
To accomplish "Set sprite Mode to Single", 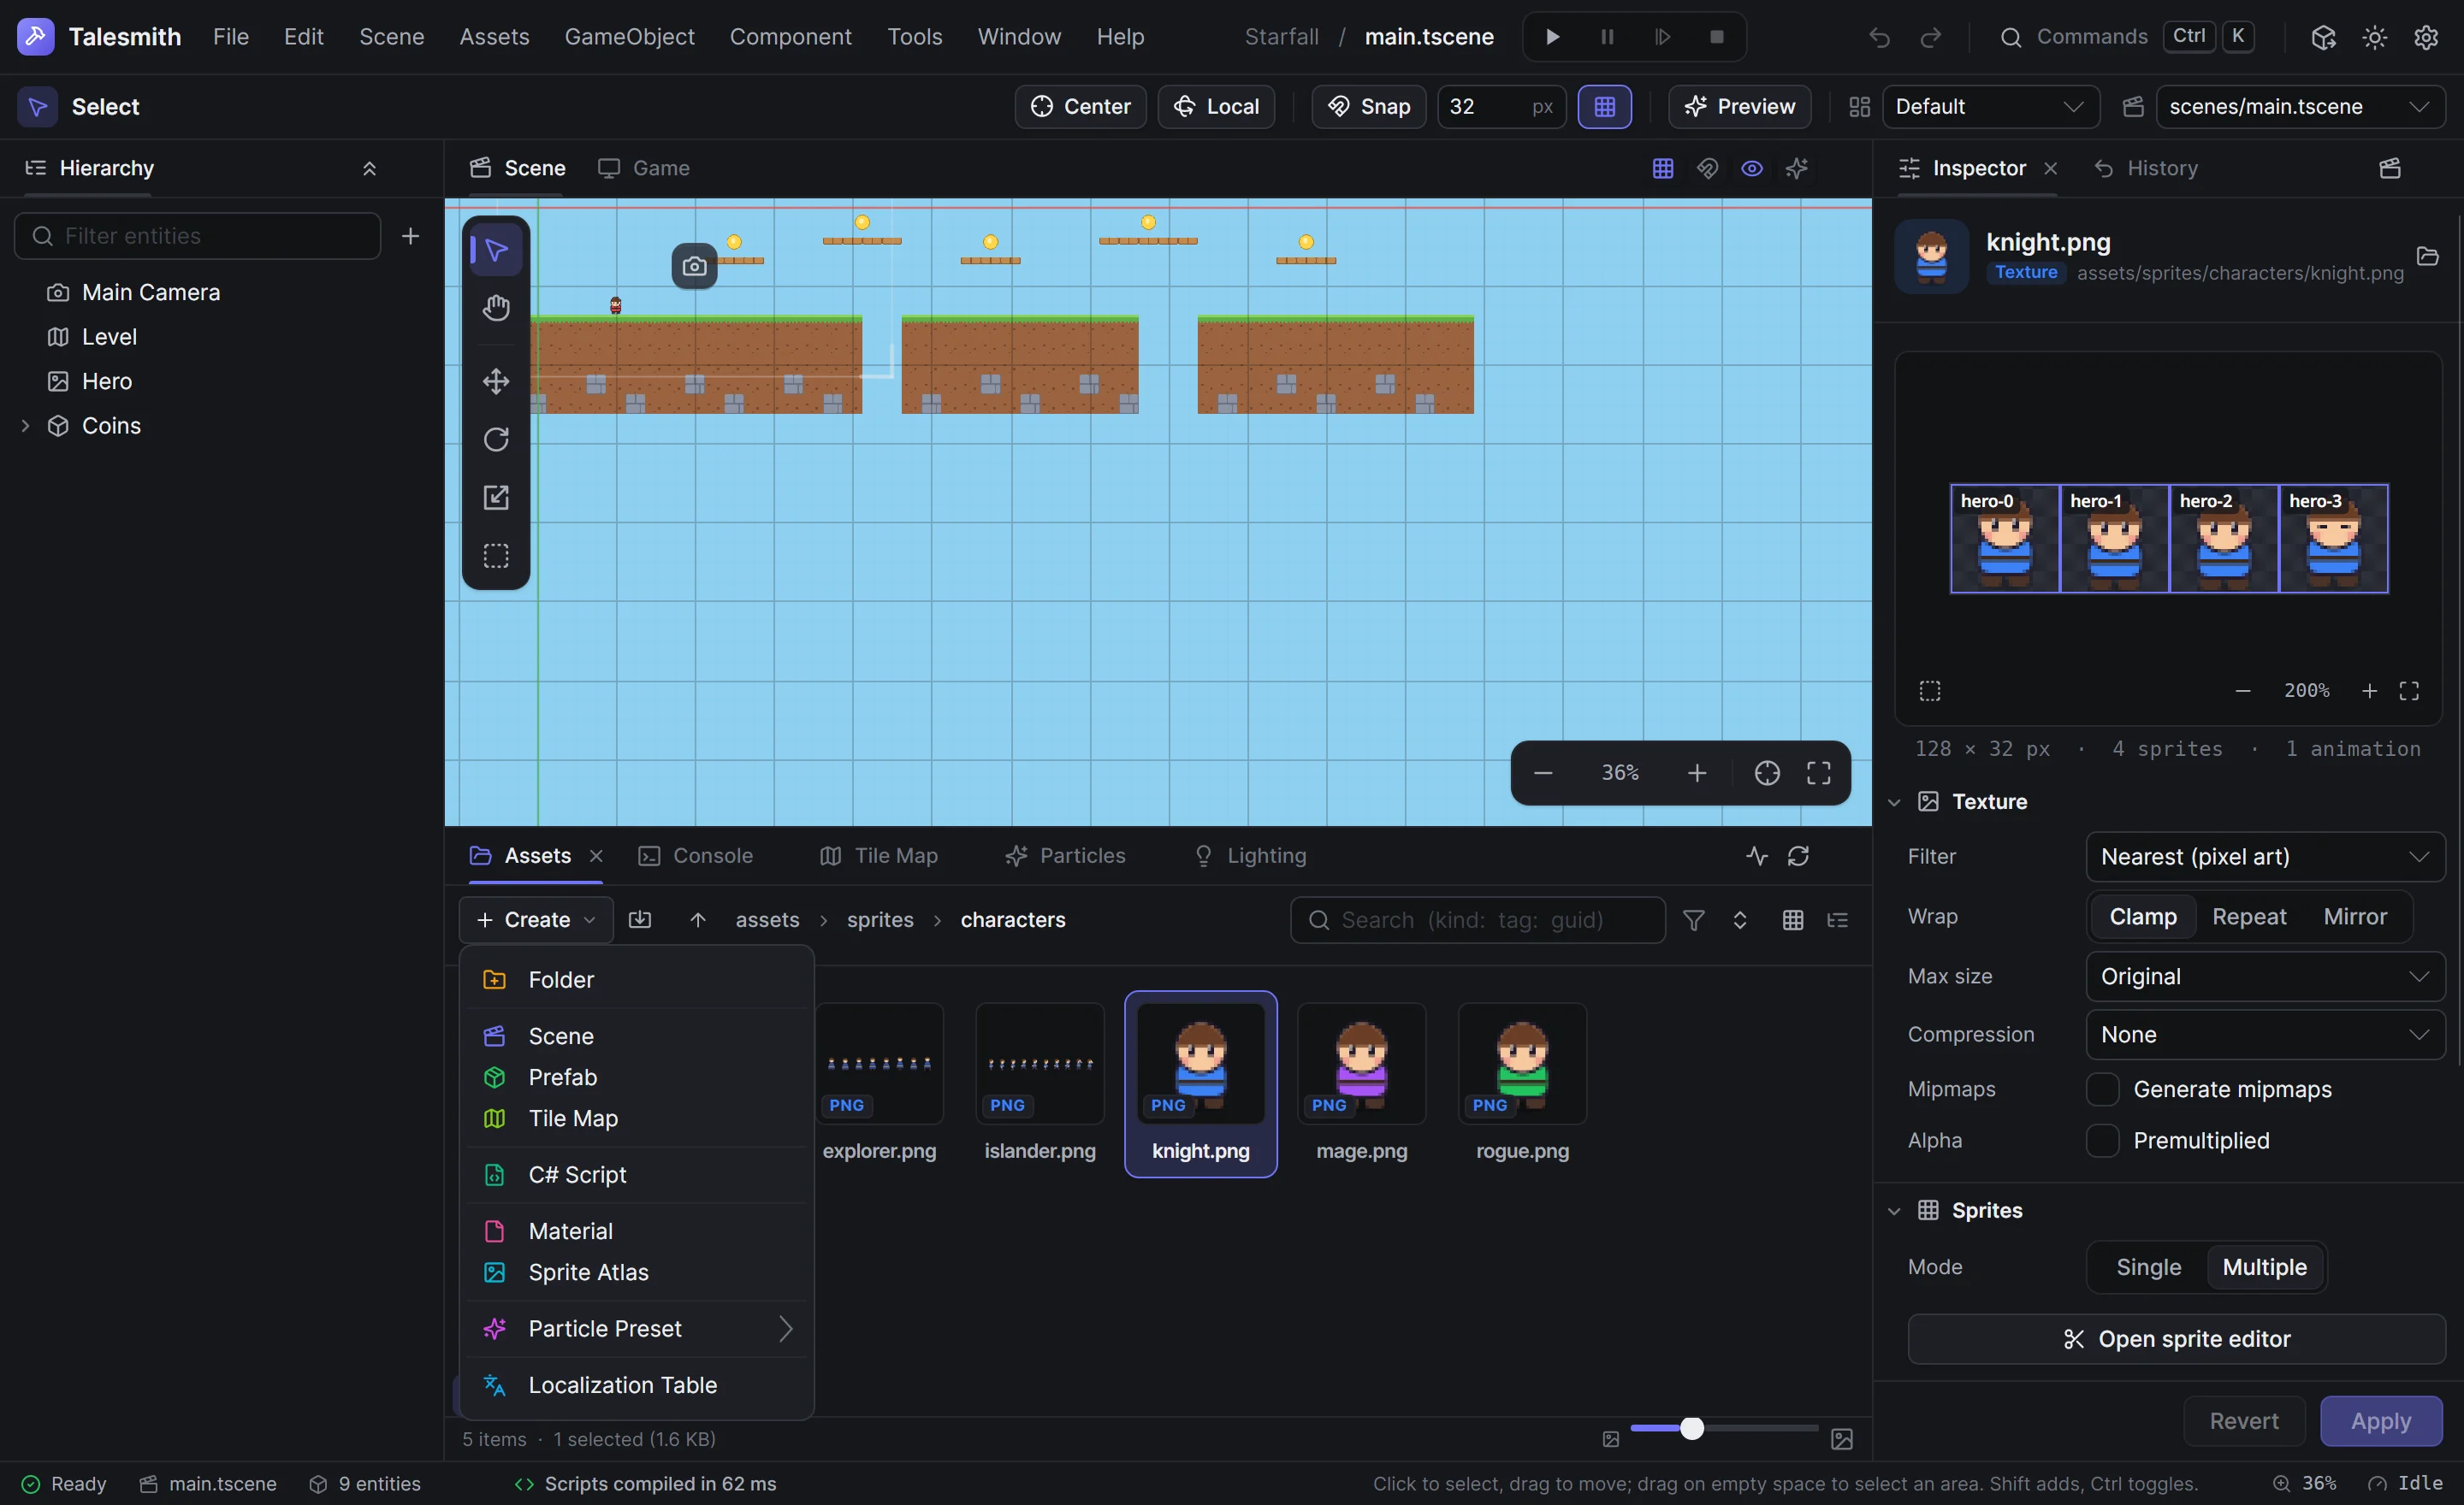I will pyautogui.click(x=2148, y=1267).
